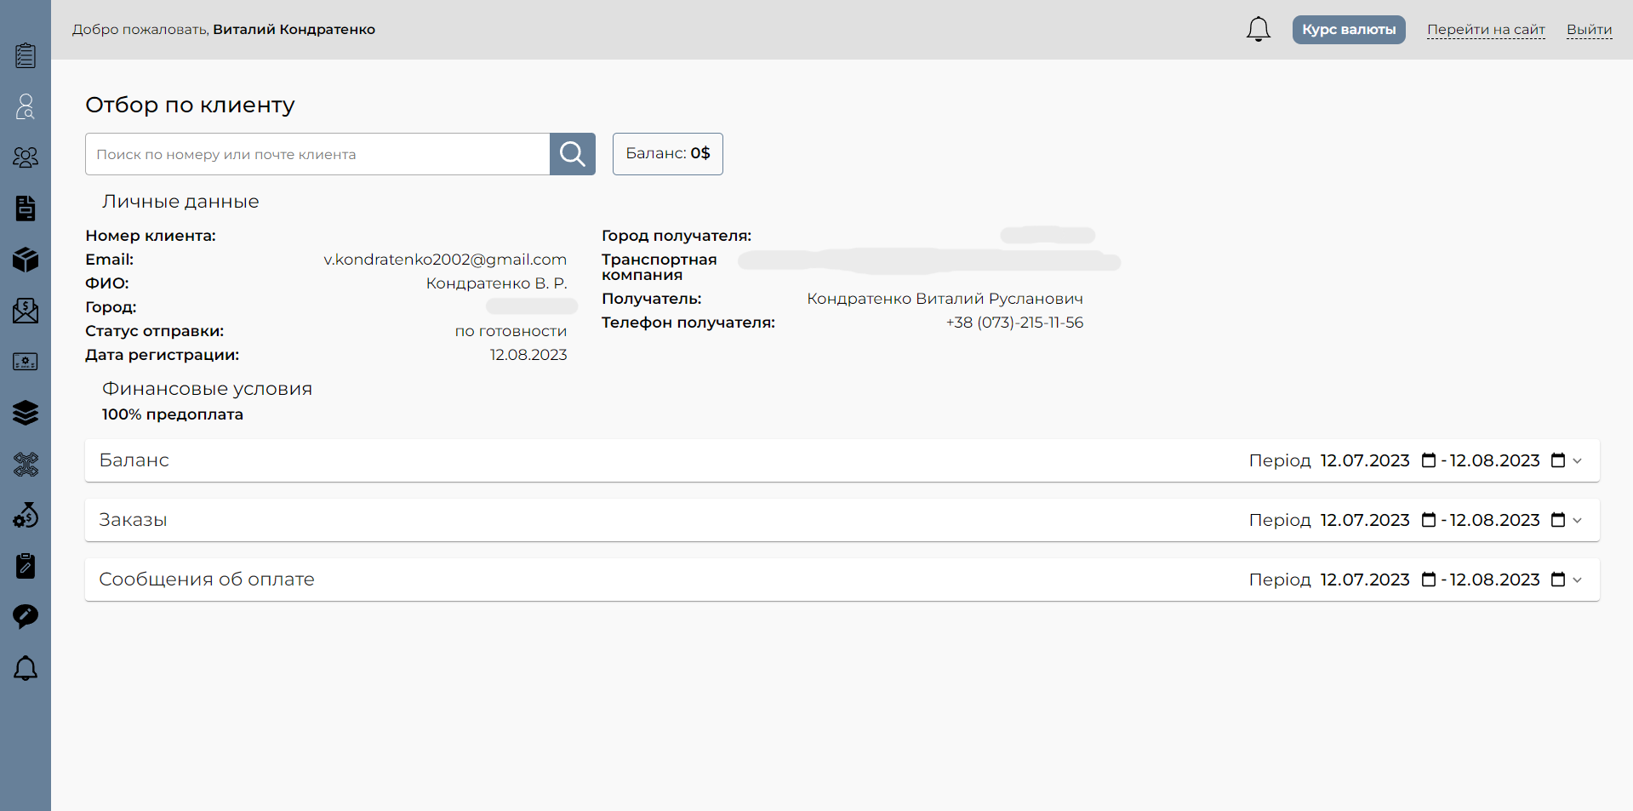
Task: Open the envelope with dollar icon in sidebar
Action: 26,311
